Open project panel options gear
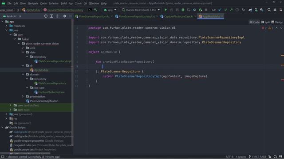The width and height of the screenshot is (284, 159). [x=65, y=16]
